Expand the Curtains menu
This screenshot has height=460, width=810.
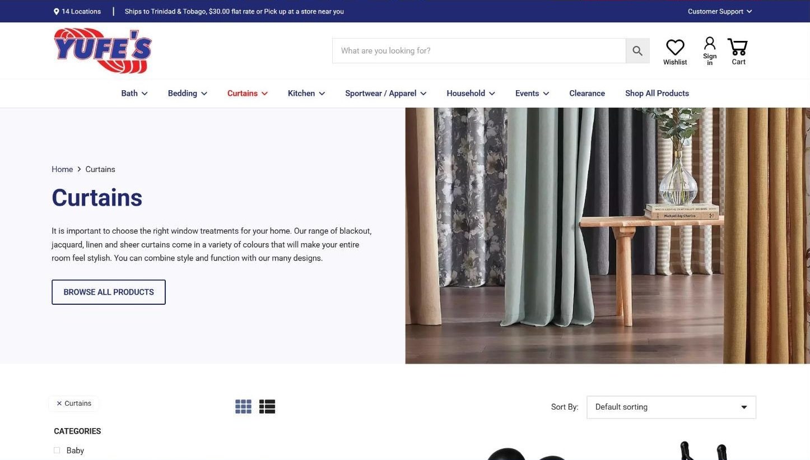(248, 94)
